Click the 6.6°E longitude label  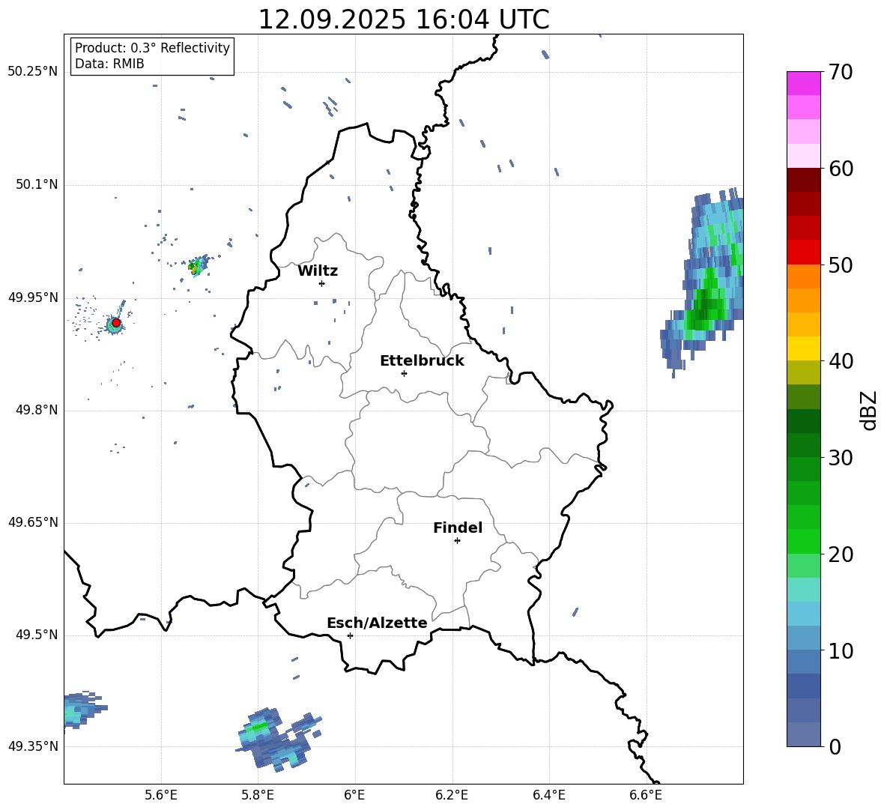(x=646, y=795)
